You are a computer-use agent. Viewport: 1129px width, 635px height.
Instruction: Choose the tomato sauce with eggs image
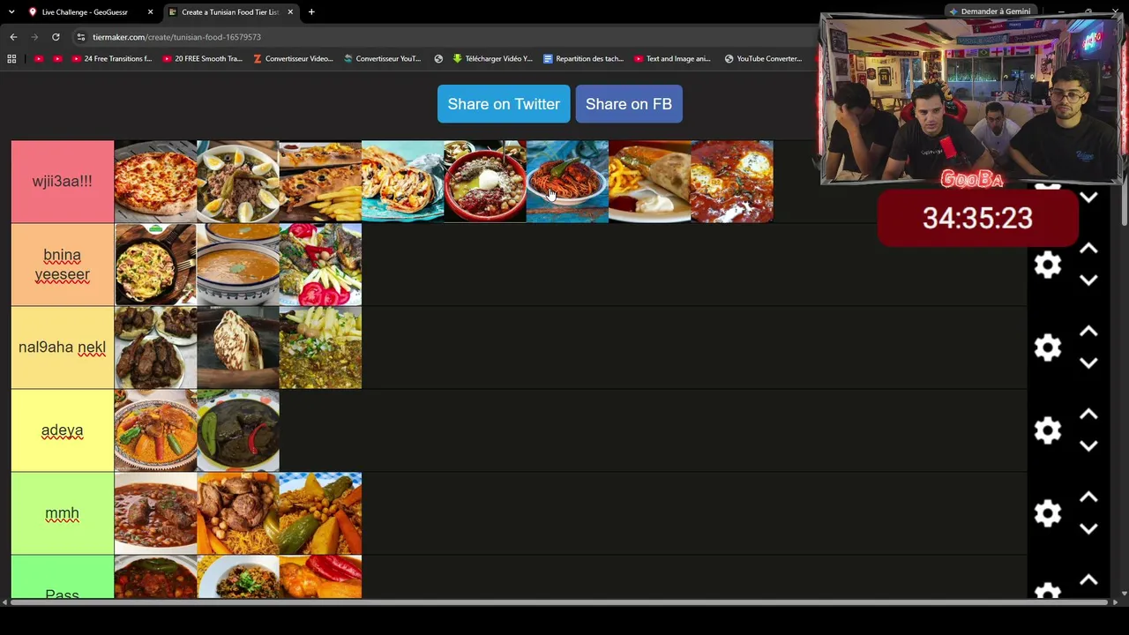(732, 182)
